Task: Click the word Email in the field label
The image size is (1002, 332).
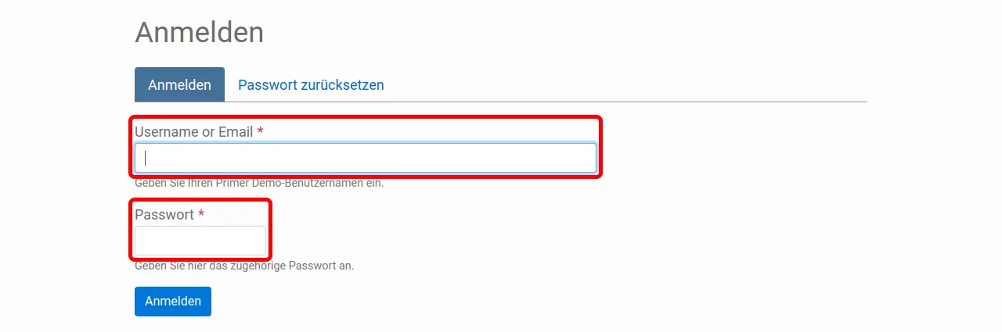Action: click(236, 132)
